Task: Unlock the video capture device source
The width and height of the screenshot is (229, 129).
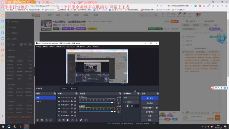Action: (75, 97)
